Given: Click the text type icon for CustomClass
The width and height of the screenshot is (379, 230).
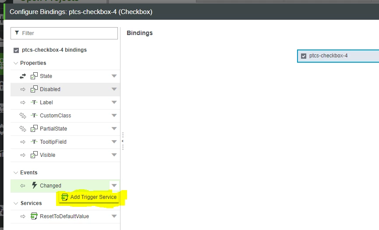Looking at the screenshot, I should click(x=34, y=115).
